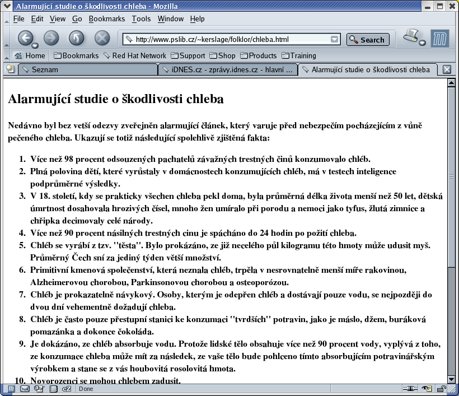
Task: Click the Print toolbar icon
Action: (411, 36)
